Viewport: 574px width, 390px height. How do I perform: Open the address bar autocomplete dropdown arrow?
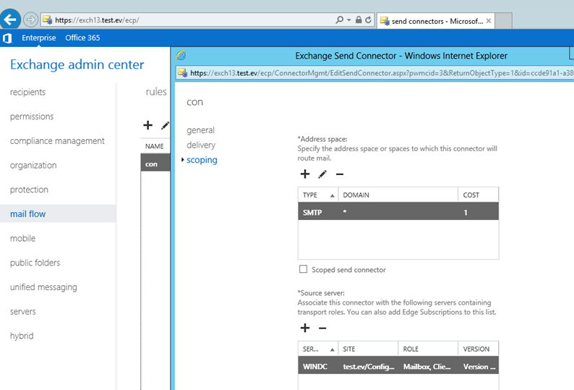[x=349, y=20]
